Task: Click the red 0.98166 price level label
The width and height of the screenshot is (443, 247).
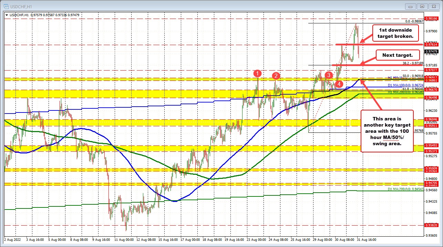Action: click(x=432, y=18)
